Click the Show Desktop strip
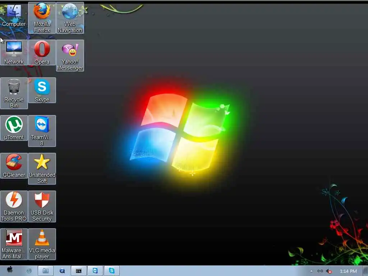 click(365, 271)
